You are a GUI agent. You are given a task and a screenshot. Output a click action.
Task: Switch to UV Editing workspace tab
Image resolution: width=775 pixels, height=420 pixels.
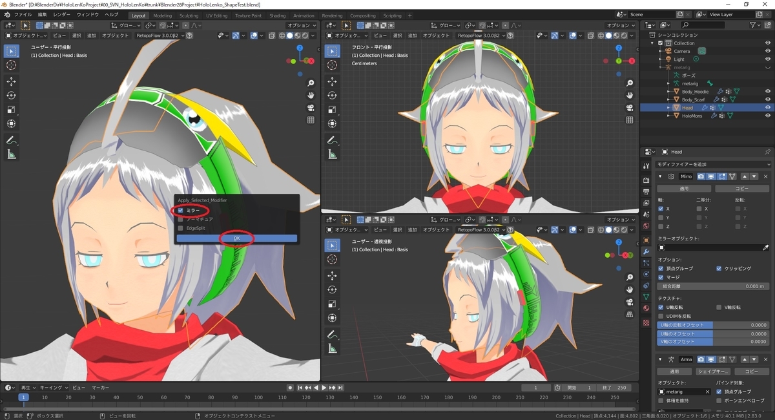point(217,16)
